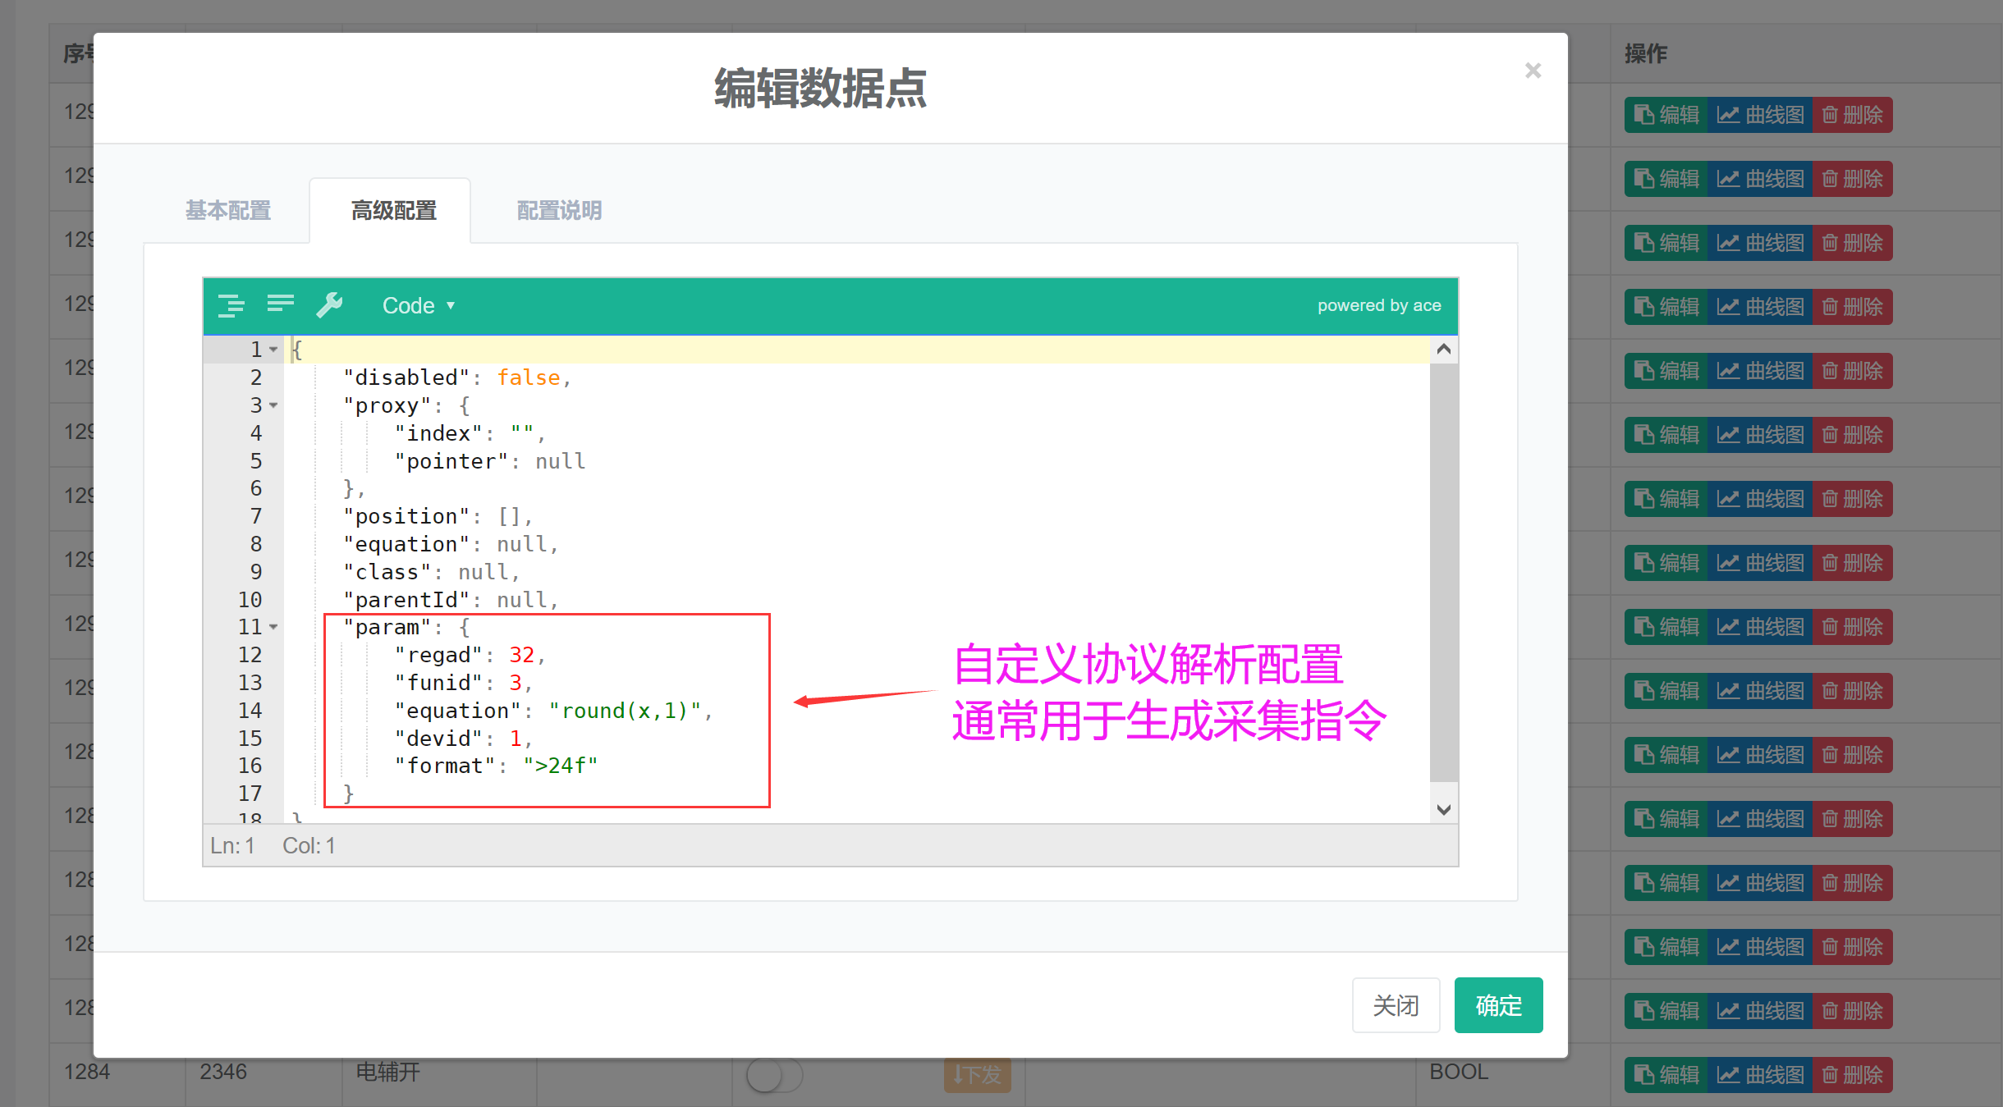Click the 曲线图 chart button in the first row
The image size is (2003, 1107).
coord(1760,115)
